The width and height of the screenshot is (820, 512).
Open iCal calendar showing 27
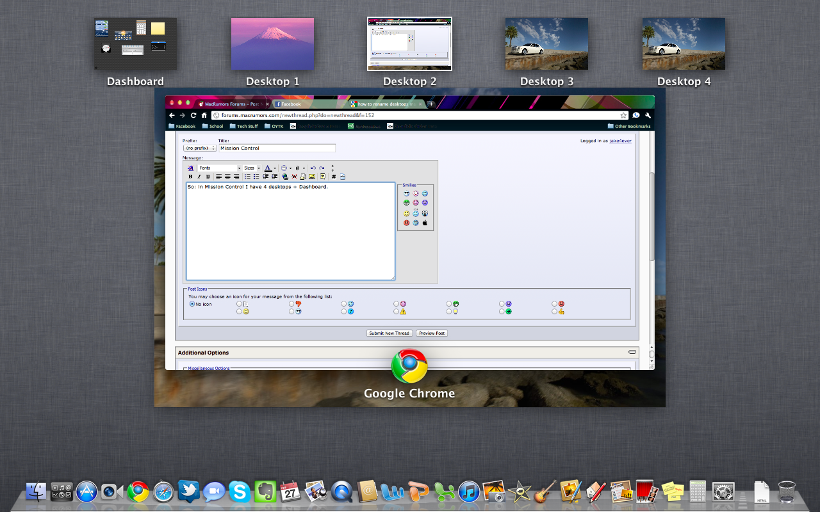point(290,492)
